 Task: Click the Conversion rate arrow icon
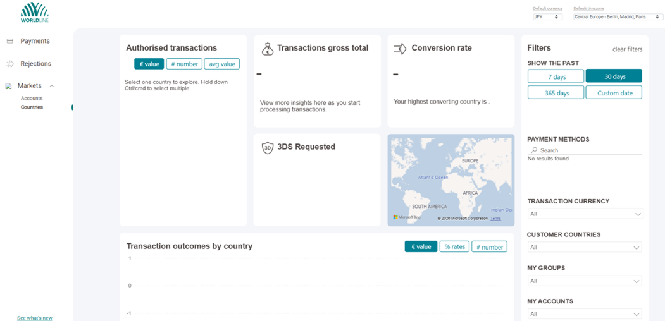pos(400,49)
